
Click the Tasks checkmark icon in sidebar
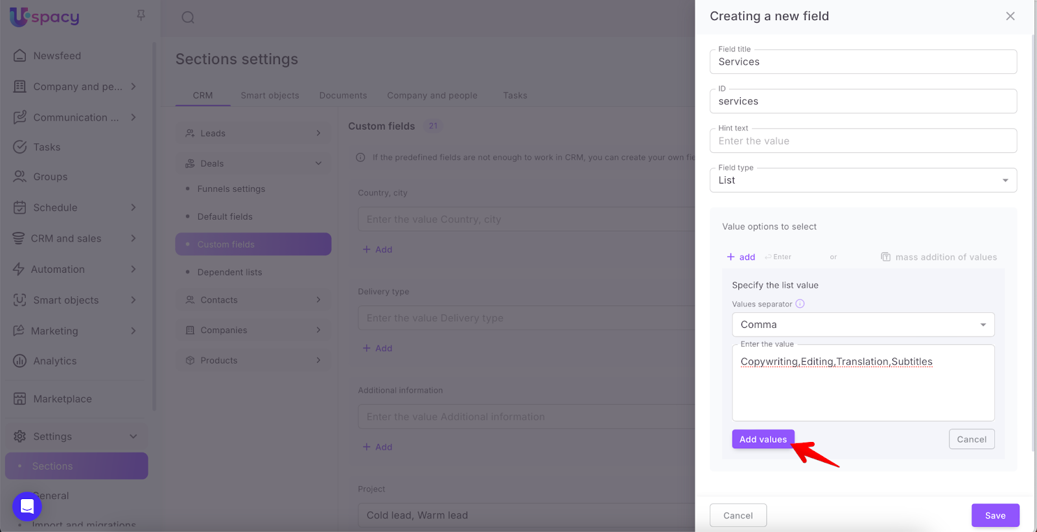(20, 147)
